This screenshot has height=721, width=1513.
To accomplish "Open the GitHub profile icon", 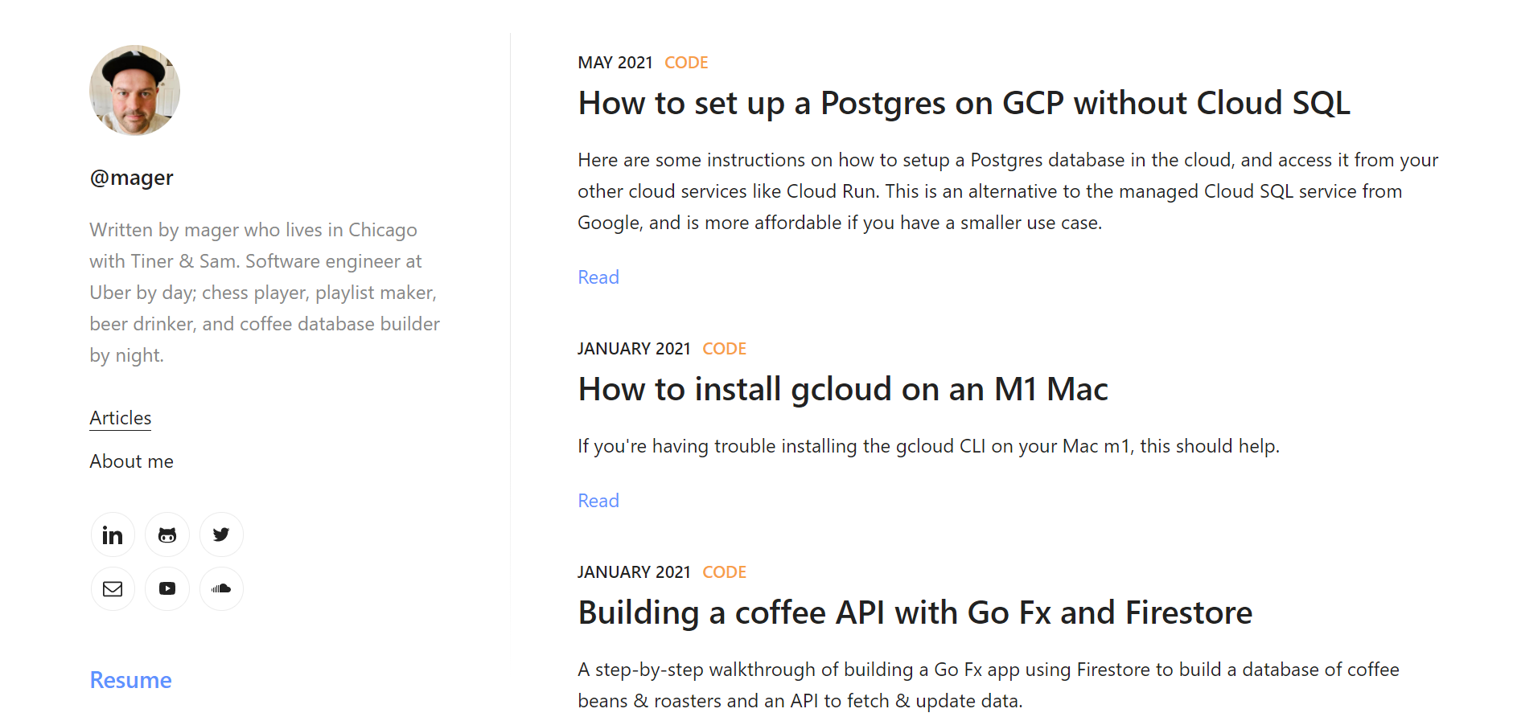I will [167, 535].
